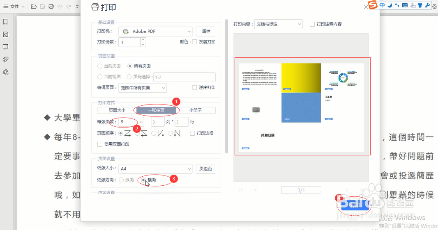Click the Sogou account avatar icon
438x230 pixels.
(413, 5)
